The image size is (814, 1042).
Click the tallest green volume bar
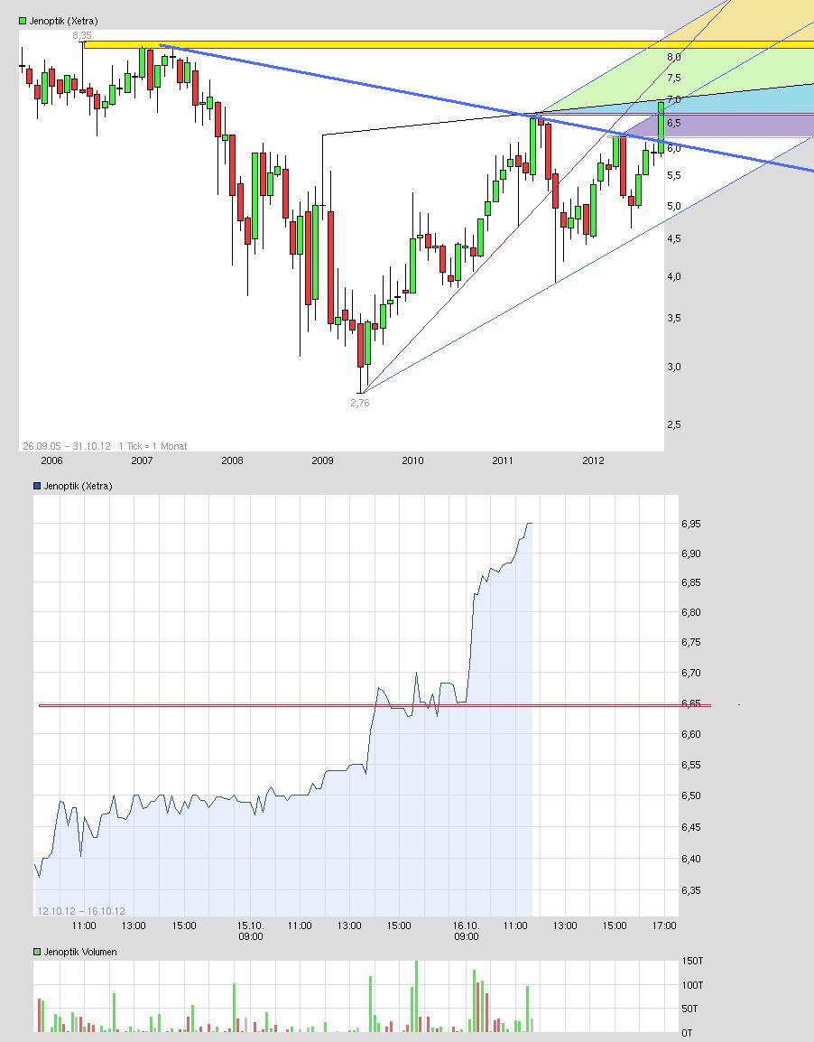[416, 995]
